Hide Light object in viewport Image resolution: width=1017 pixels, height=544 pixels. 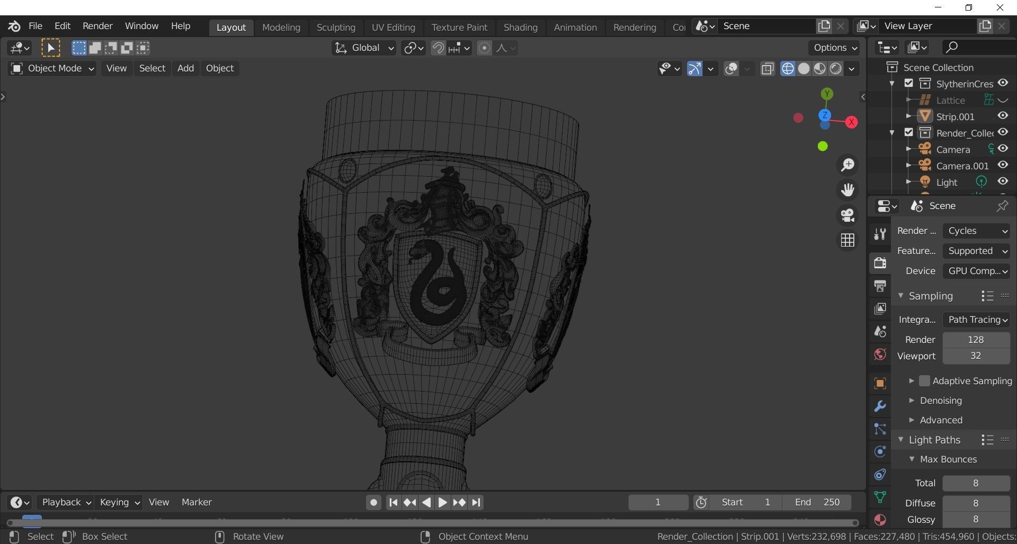(1003, 182)
